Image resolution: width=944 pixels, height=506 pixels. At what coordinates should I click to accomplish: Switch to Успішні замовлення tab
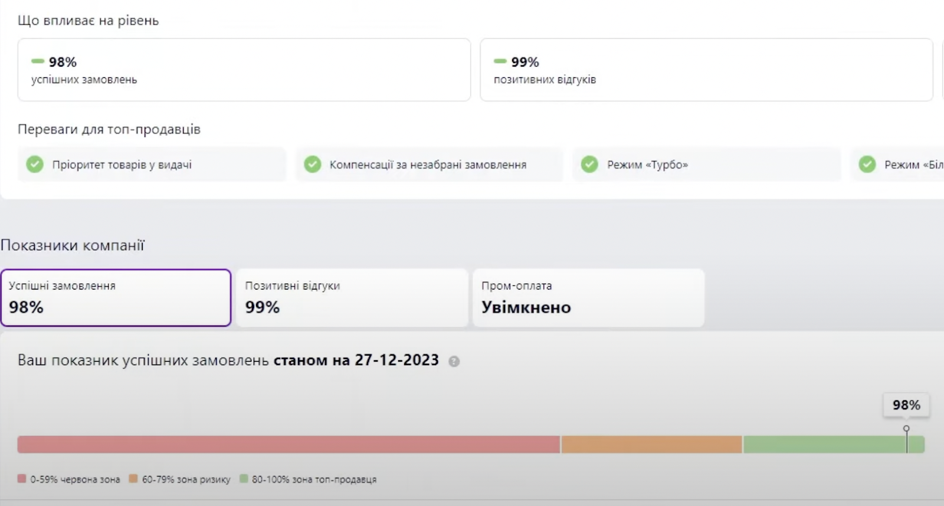(x=116, y=297)
